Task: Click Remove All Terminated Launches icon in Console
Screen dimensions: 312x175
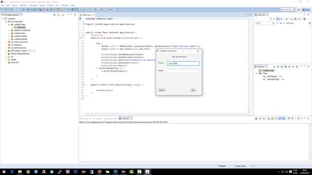Action: [x=264, y=119]
